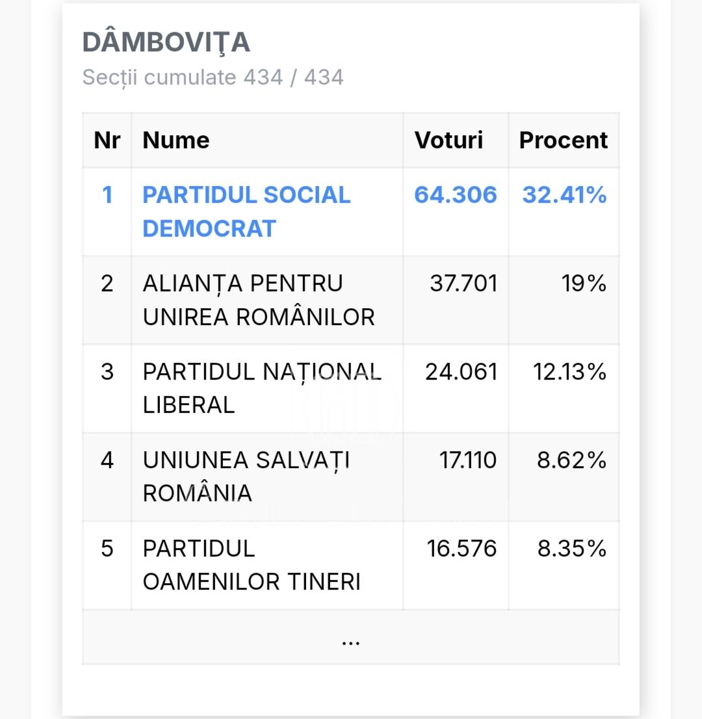The width and height of the screenshot is (702, 719).
Task: Click the 37.701 votes cell
Action: [463, 283]
